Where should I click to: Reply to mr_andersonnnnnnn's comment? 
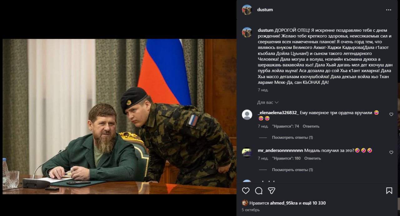click(312, 158)
